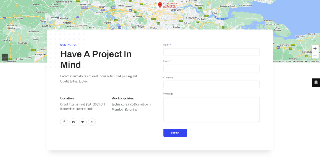Screen dimensions: 320x157
Task: Click inside the Message text area
Action: (x=211, y=110)
